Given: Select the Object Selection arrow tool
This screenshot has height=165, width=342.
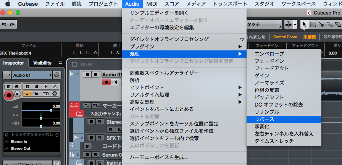Looking at the screenshot, I should tap(305, 24).
